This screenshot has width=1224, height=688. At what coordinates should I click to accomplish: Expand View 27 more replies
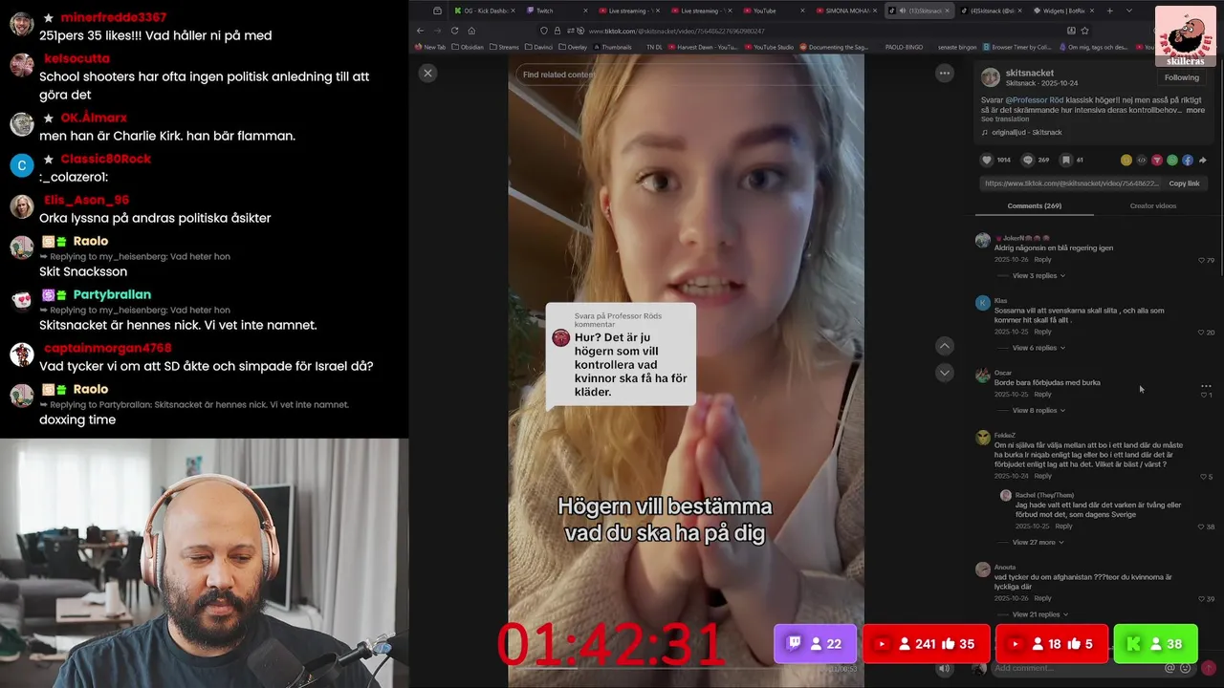coord(1038,542)
